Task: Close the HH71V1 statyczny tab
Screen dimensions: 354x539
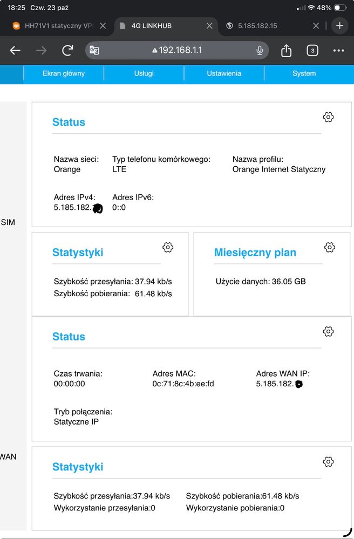Action: point(103,26)
